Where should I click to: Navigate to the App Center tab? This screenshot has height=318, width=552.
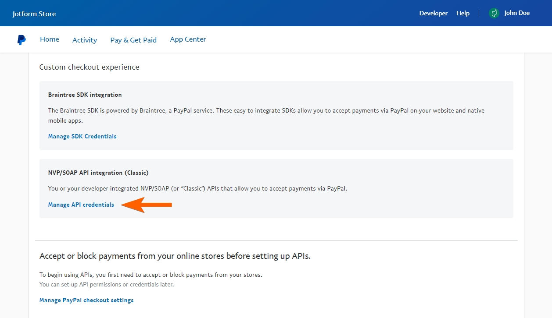pyautogui.click(x=188, y=39)
